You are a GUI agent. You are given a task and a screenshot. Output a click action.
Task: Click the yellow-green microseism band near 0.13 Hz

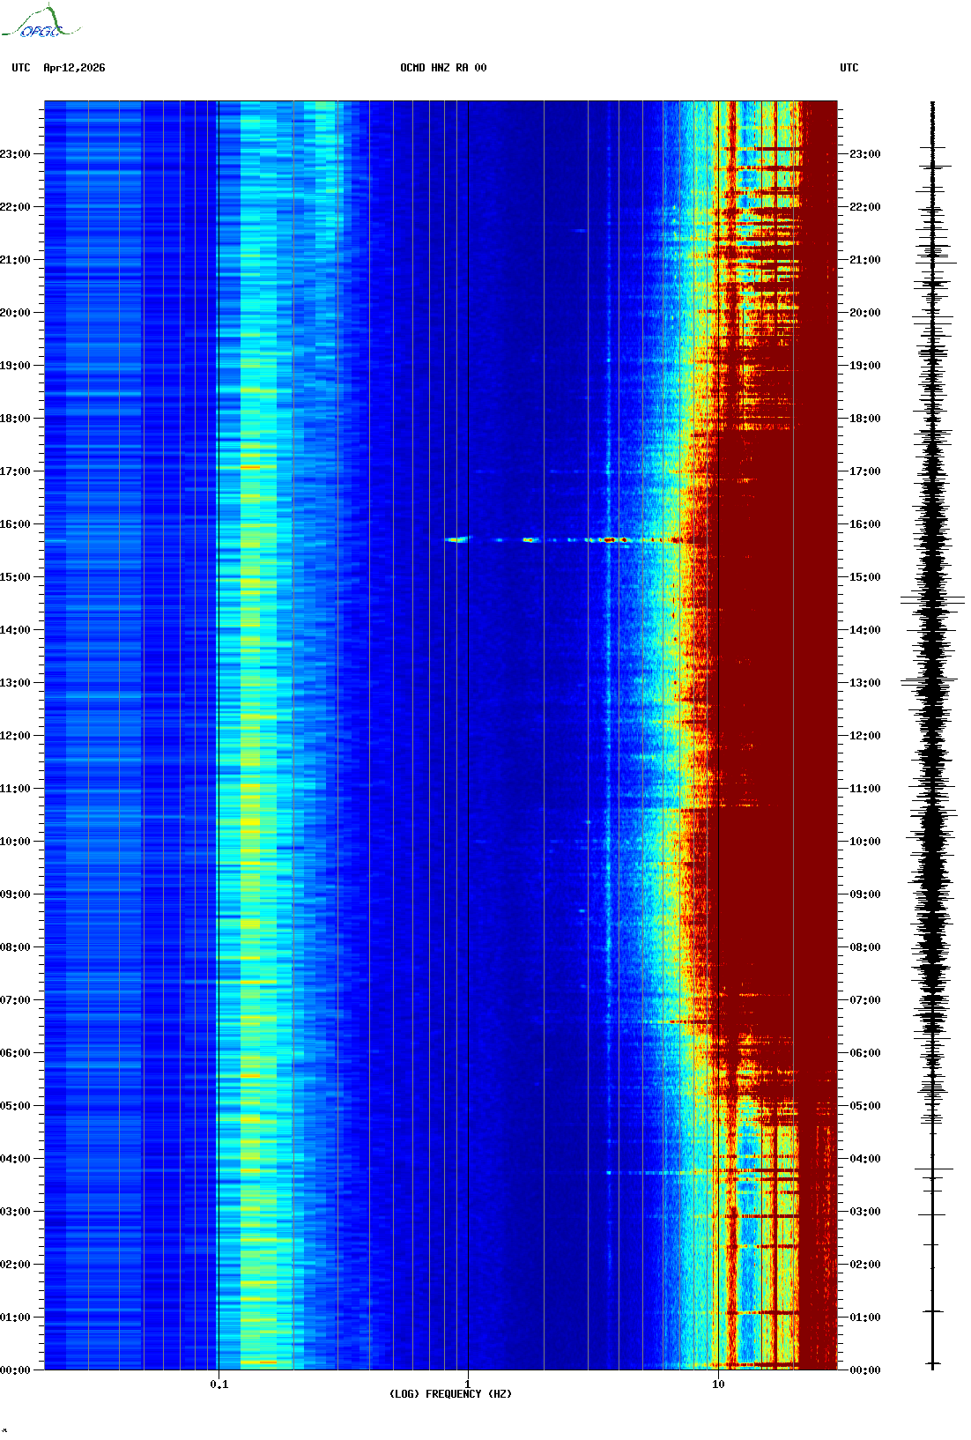click(251, 793)
